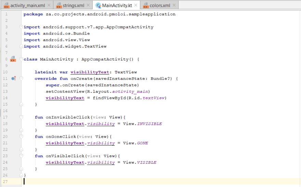Close the colors.xml tab
The width and height of the screenshot is (301, 187).
174,5
